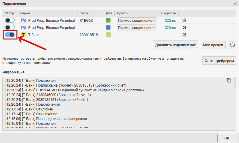Select key 2030185181 in T-Банк row
The height and width of the screenshot is (143, 239).
tap(90, 35)
